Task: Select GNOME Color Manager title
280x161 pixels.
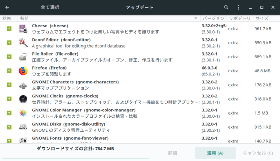Action: click(84, 110)
